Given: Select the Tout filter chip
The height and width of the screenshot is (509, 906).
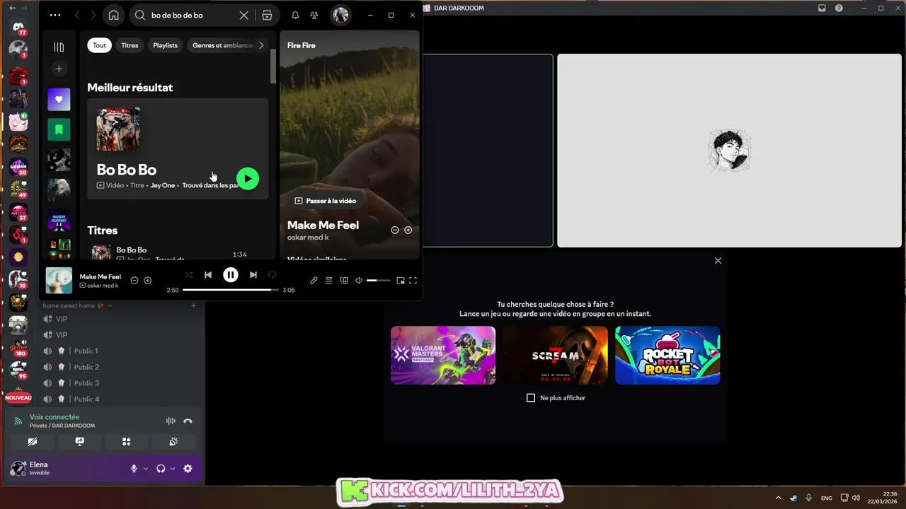Looking at the screenshot, I should [x=99, y=45].
